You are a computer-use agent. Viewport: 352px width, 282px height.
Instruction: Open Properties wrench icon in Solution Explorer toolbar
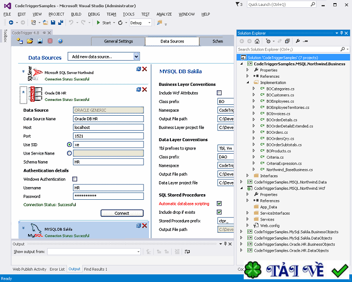(x=299, y=41)
